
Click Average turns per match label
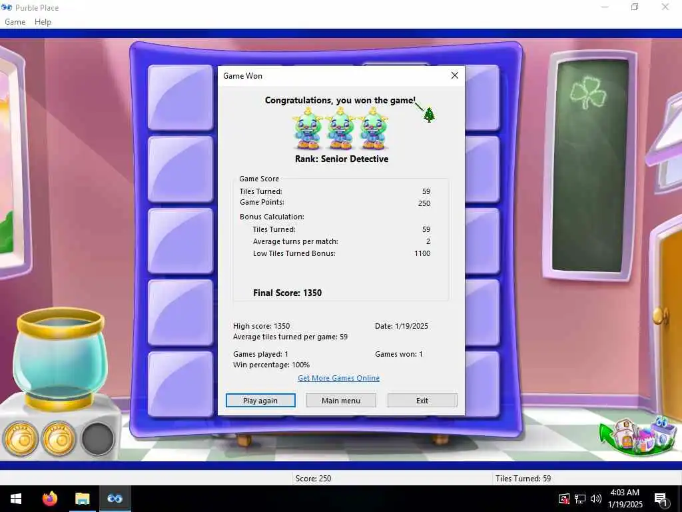(295, 241)
